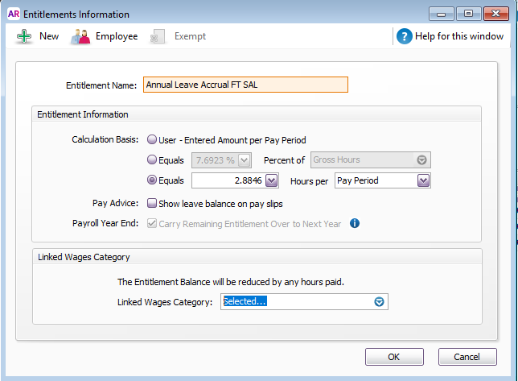Open the Linked Wages Category dropdown
The height and width of the screenshot is (381, 518).
click(380, 302)
